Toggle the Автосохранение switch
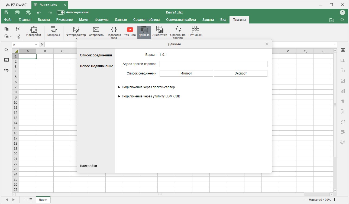 click(x=60, y=12)
